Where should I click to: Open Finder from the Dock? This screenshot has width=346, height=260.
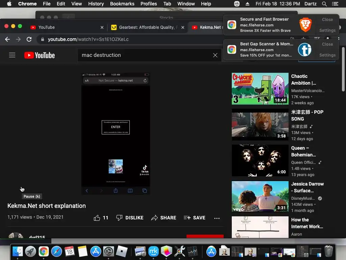18,252
